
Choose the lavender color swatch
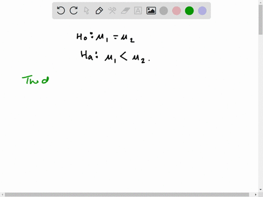click(x=202, y=10)
